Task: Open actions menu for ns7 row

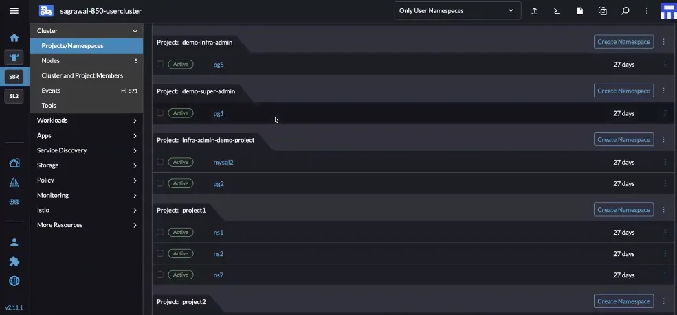Action: pos(665,275)
